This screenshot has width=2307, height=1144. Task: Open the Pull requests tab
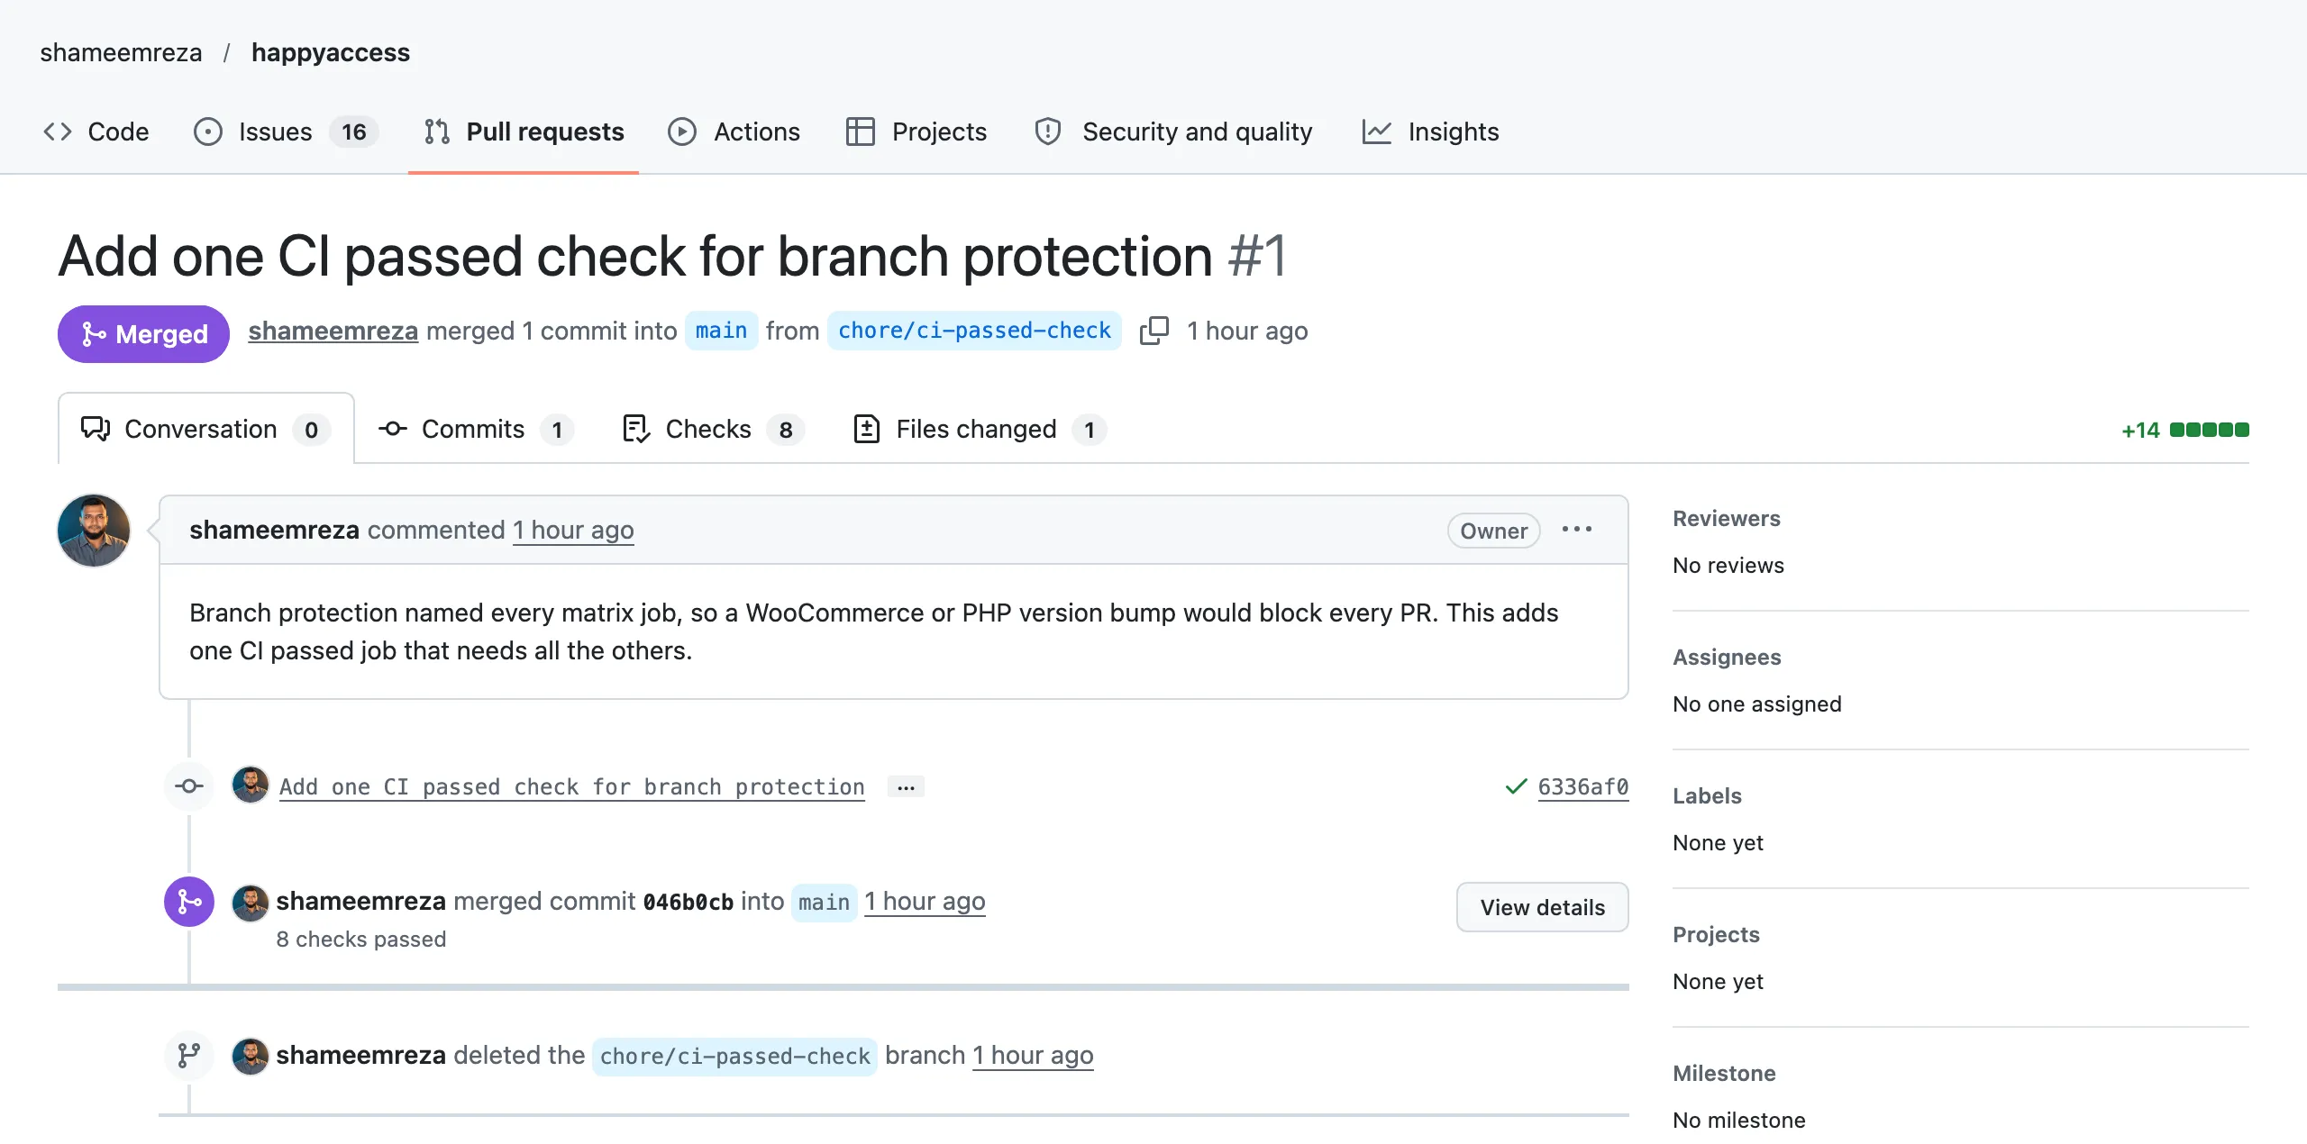pos(524,132)
